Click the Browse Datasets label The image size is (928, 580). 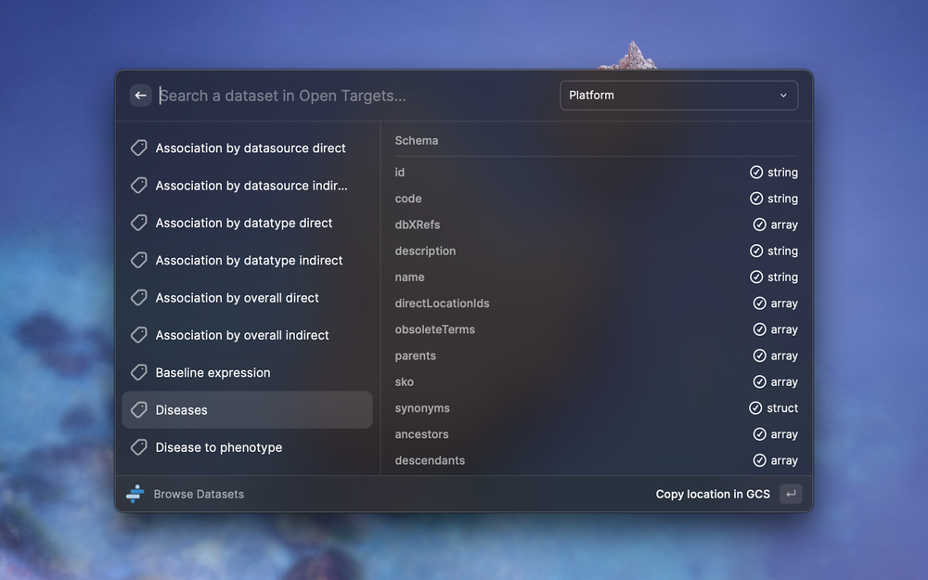tap(199, 494)
